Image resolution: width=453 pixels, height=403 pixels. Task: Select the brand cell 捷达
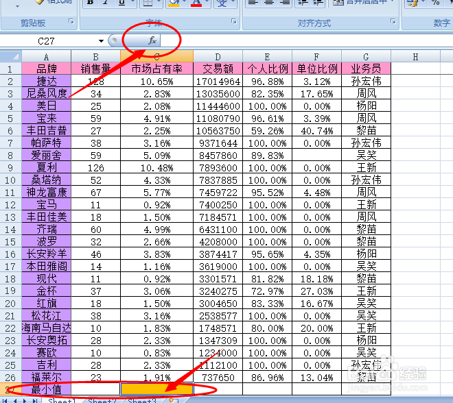46,81
